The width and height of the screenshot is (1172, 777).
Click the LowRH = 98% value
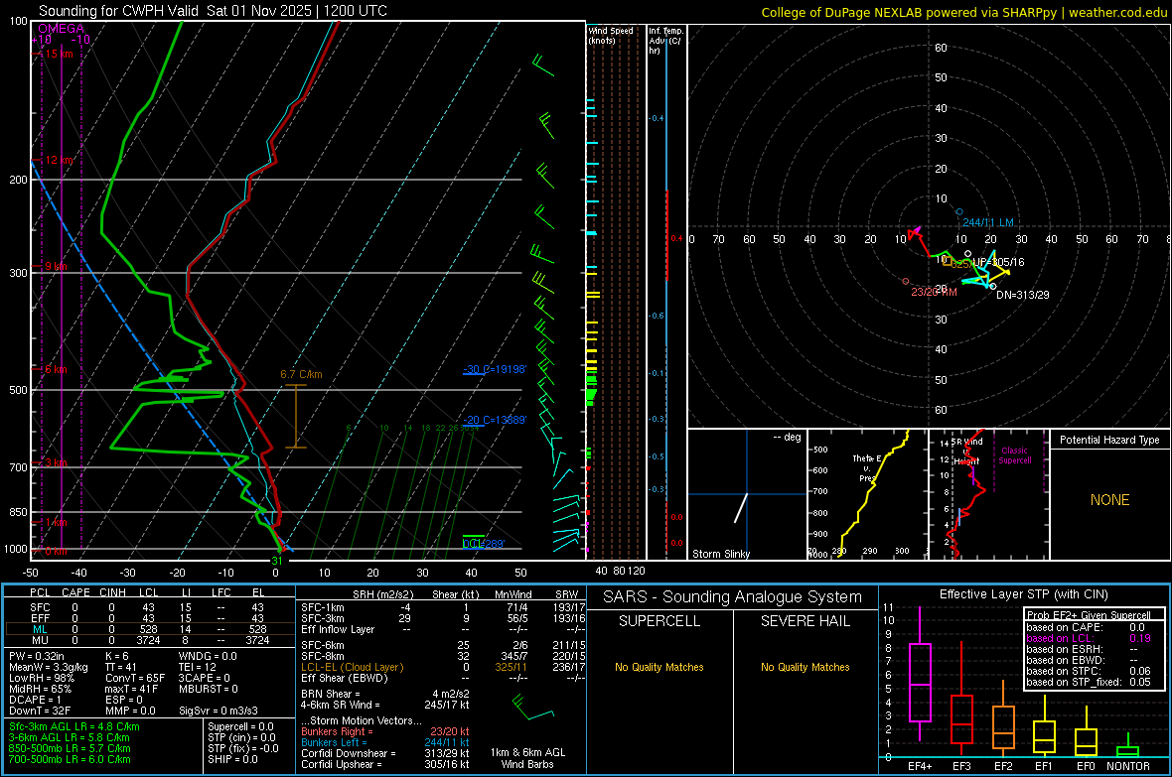[42, 678]
